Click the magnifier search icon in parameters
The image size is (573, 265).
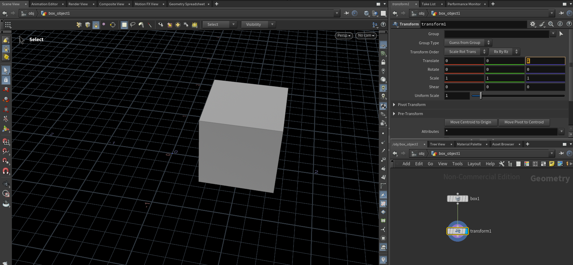tap(551, 24)
